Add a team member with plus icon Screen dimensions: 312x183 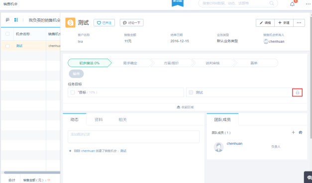point(293,132)
